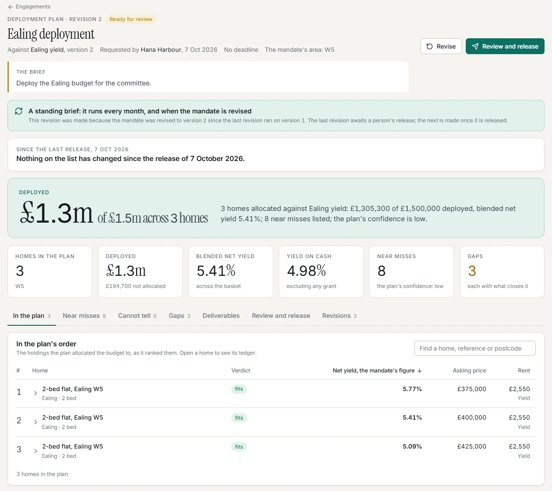Click the Homes in the plan card
The width and height of the screenshot is (552, 491).
[x=50, y=272]
